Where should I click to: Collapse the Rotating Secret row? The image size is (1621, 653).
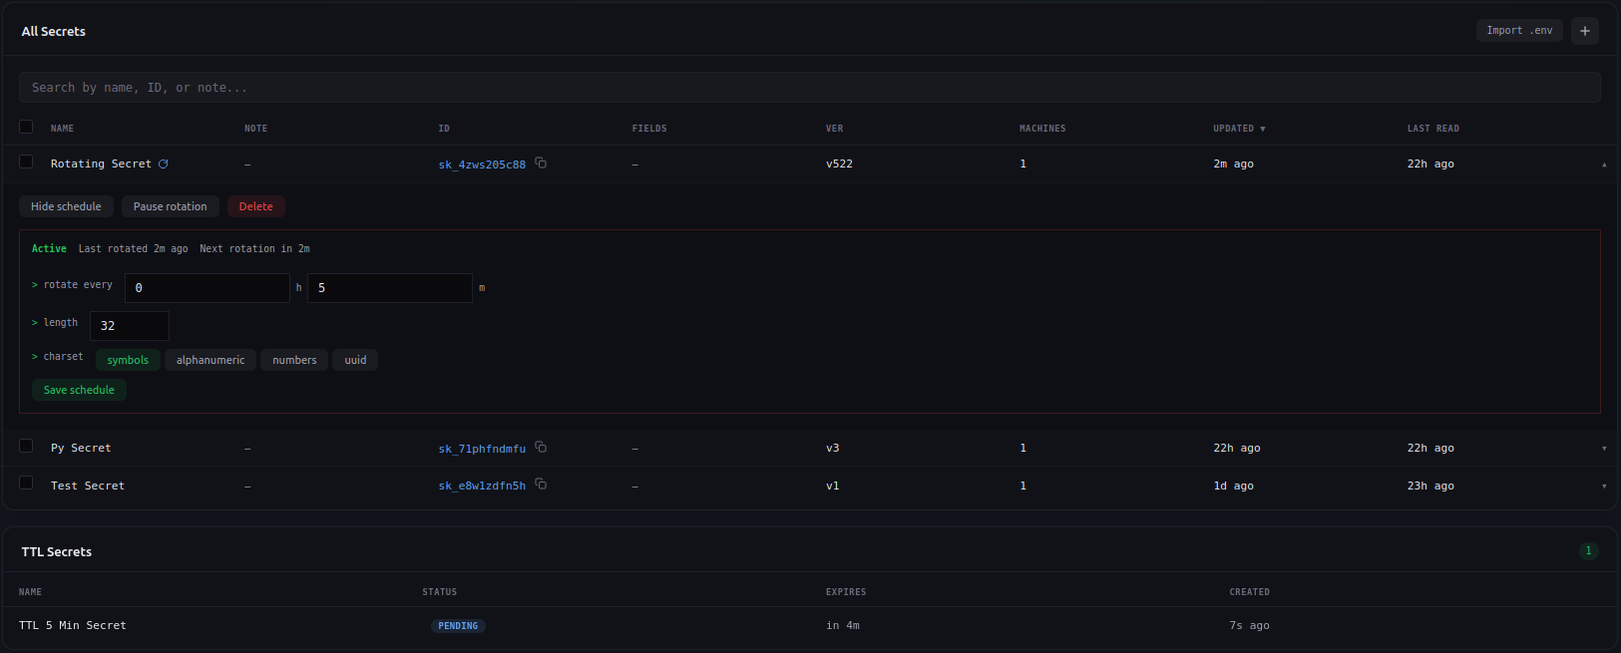[x=1604, y=164]
